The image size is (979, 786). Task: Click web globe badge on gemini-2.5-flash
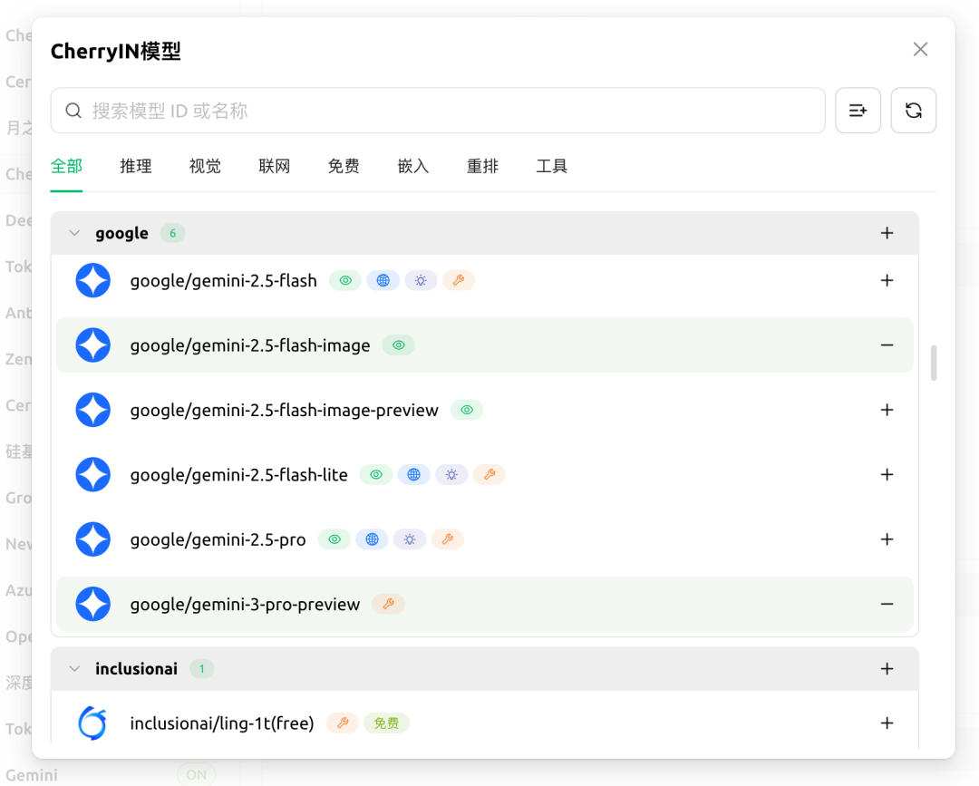click(383, 280)
